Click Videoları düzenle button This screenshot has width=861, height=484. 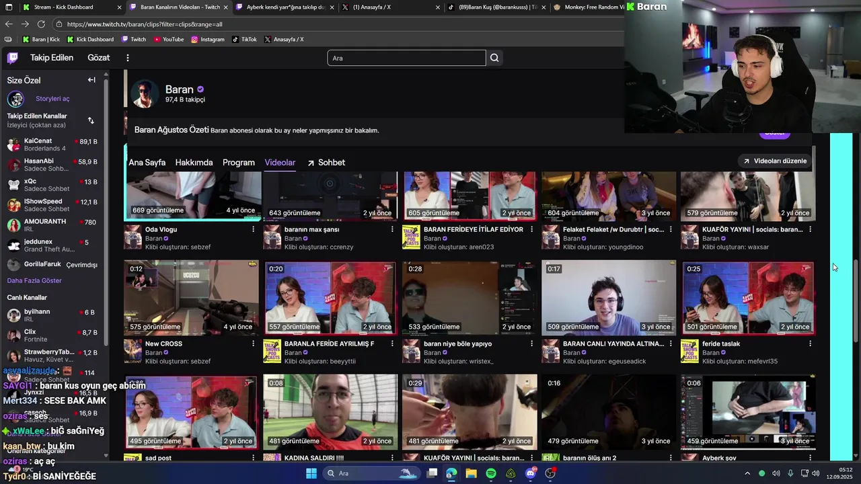(x=775, y=161)
